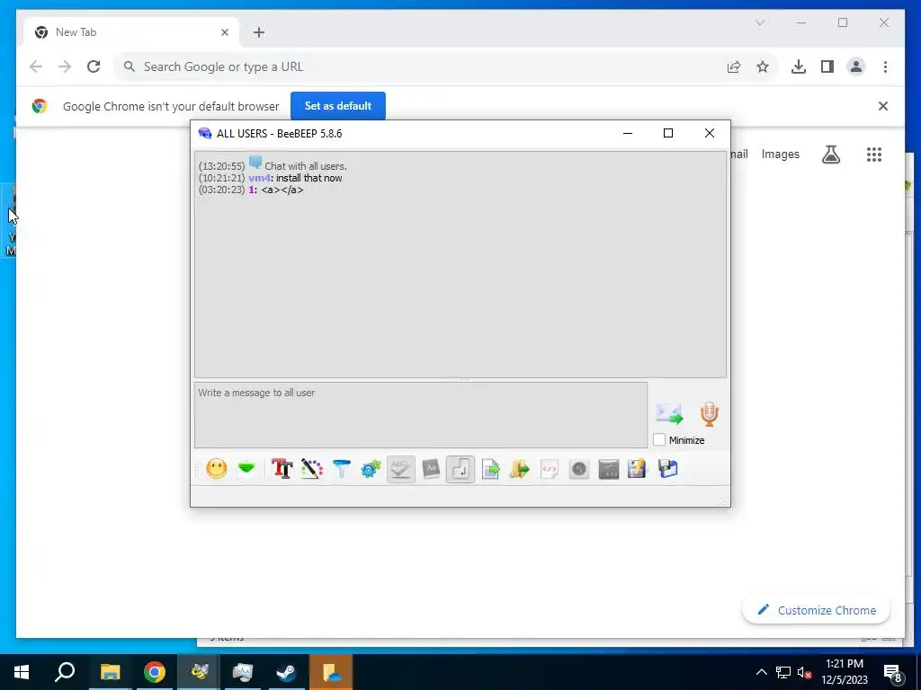Select the New Tab tab
921x690 pixels.
pos(131,32)
